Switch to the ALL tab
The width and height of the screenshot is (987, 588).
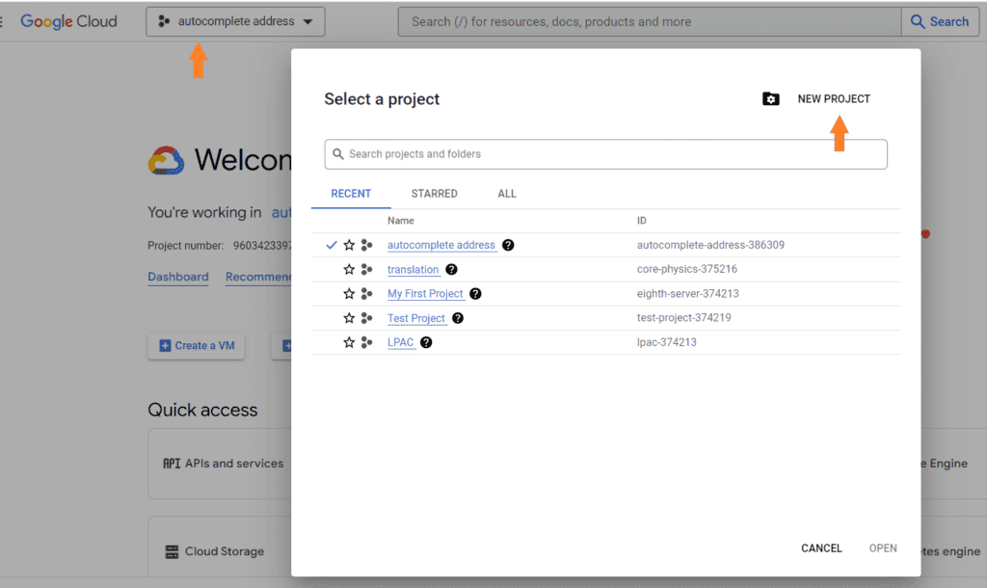(507, 194)
